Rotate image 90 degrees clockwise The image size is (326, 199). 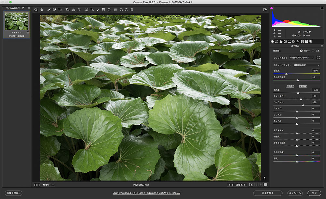tap(126, 10)
